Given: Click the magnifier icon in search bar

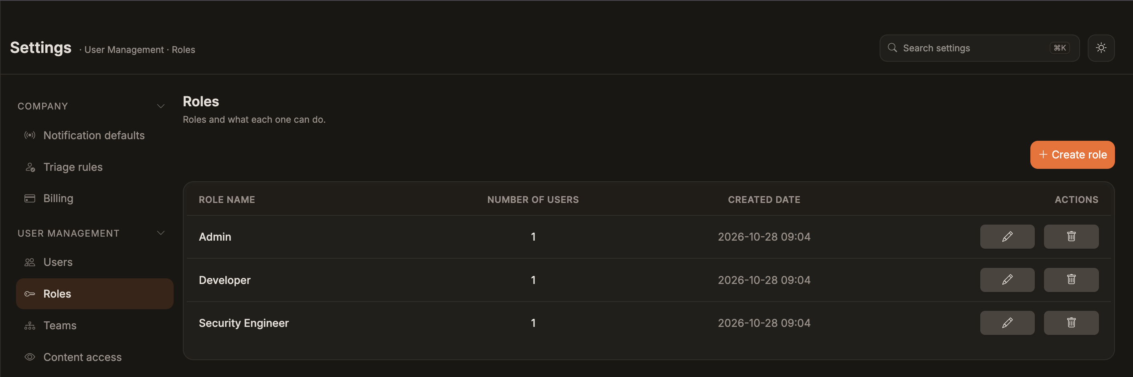Looking at the screenshot, I should (x=892, y=48).
